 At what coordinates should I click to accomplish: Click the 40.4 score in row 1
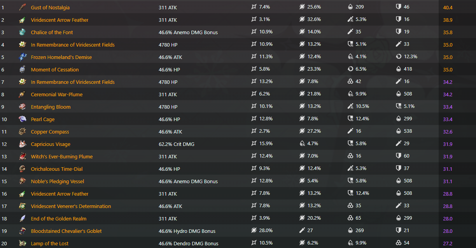[448, 7]
